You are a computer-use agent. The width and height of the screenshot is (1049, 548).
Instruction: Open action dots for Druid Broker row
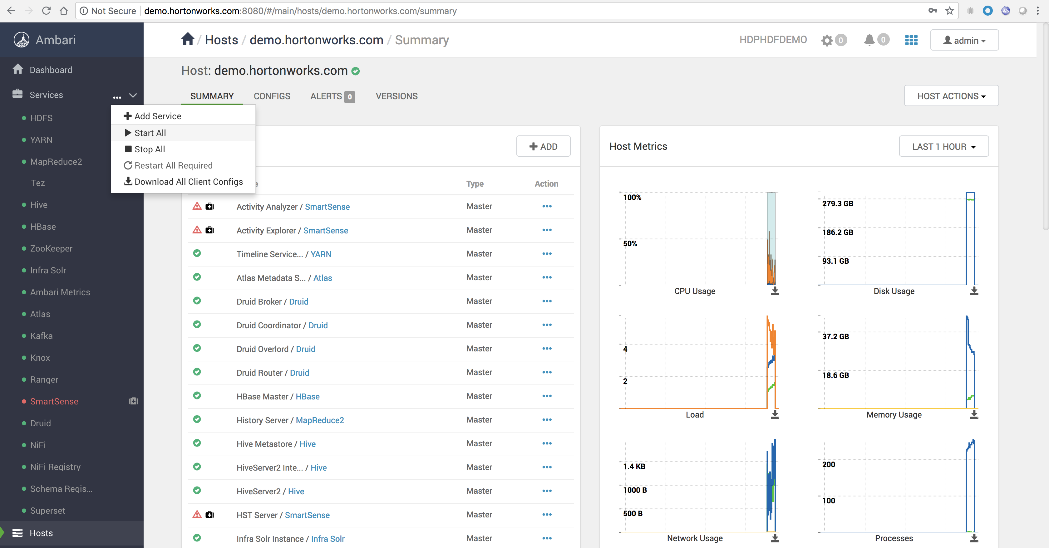tap(546, 301)
